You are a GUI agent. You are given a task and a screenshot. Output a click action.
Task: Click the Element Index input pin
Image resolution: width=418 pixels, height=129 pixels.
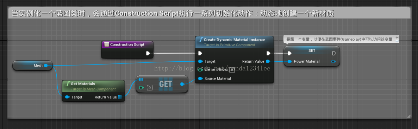(x=200, y=69)
